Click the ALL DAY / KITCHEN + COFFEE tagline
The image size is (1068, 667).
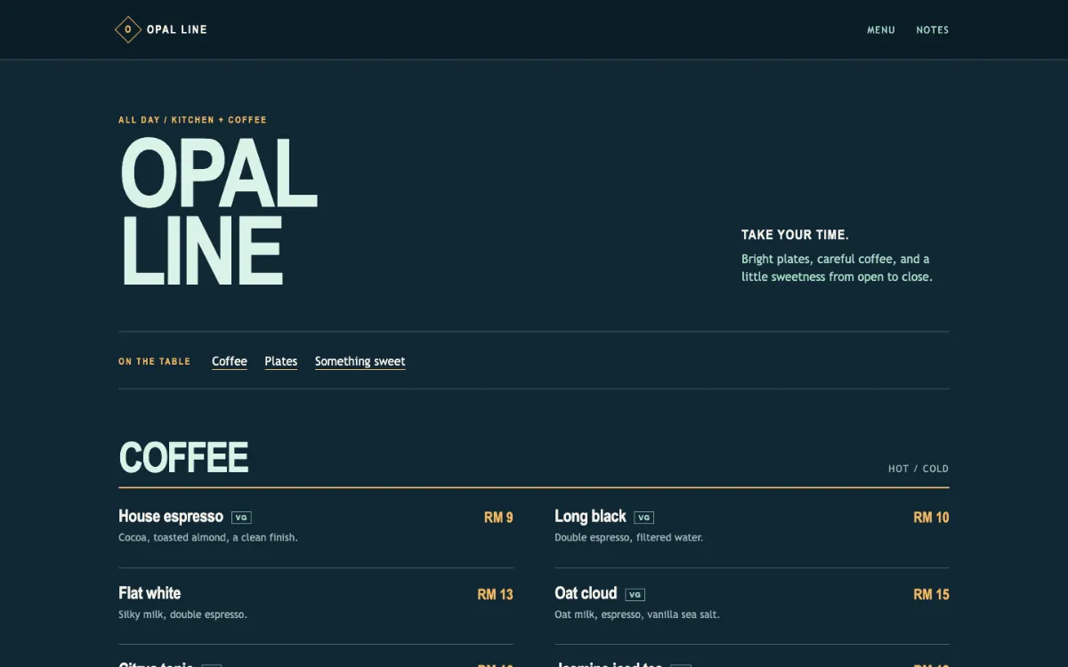click(192, 120)
